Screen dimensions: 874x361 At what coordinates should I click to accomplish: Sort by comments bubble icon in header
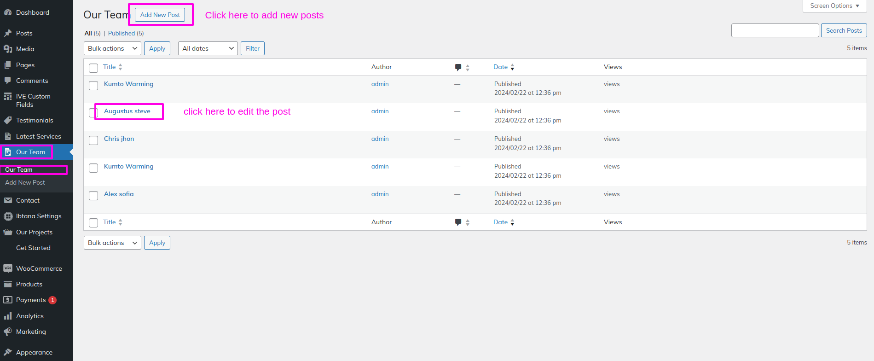tap(458, 67)
